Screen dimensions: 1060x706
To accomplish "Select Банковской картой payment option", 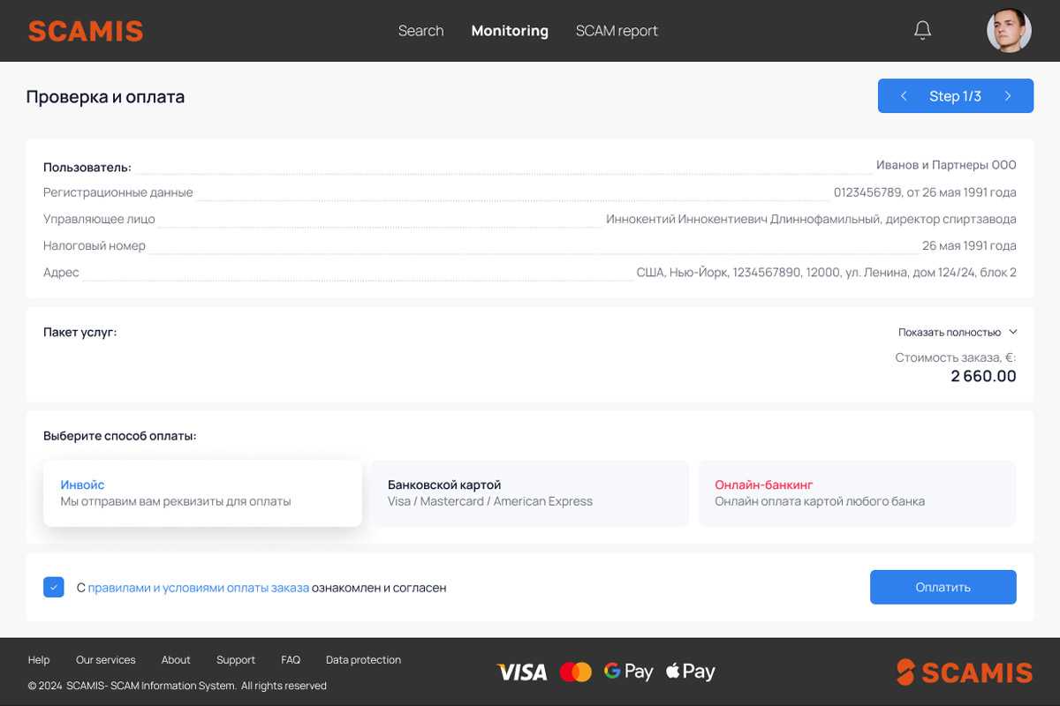I will point(529,493).
